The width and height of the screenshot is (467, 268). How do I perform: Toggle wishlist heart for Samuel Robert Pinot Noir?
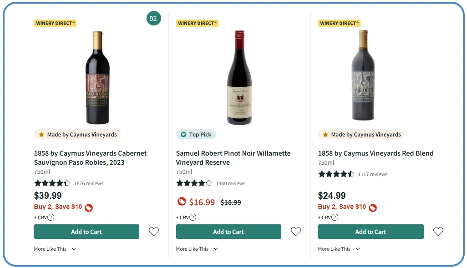[296, 232]
